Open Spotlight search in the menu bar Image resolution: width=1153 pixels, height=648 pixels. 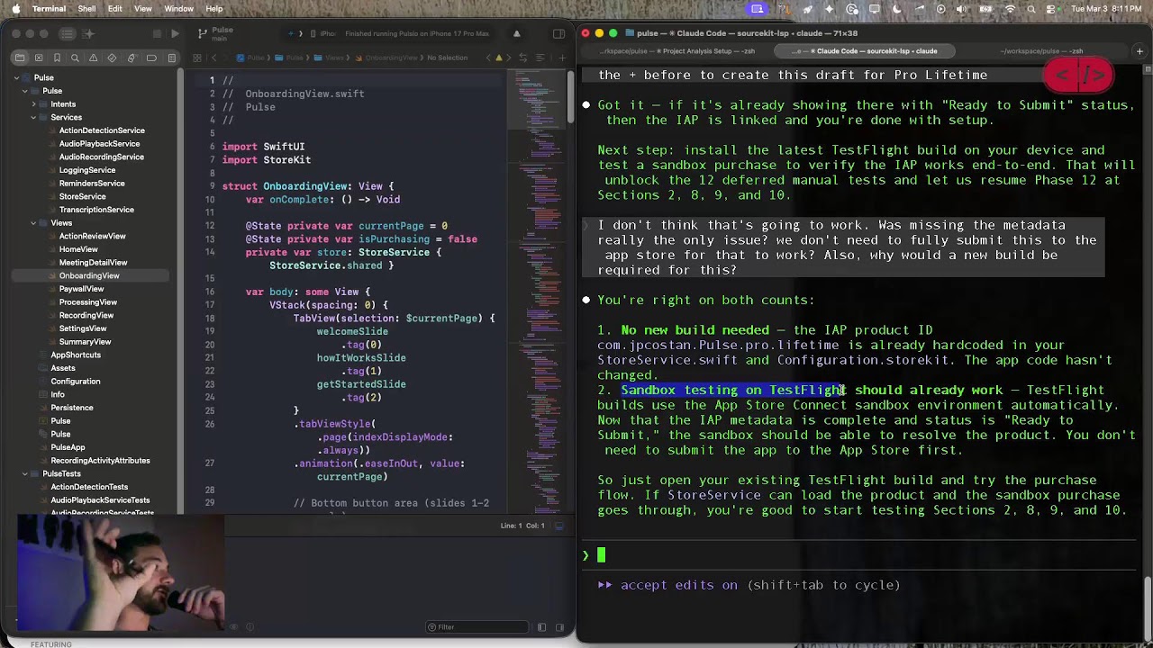[1031, 9]
